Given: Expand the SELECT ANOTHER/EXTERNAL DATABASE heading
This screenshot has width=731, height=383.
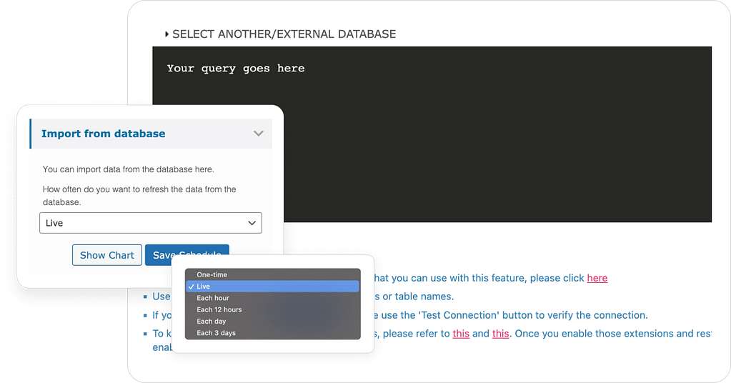Looking at the screenshot, I should point(284,34).
